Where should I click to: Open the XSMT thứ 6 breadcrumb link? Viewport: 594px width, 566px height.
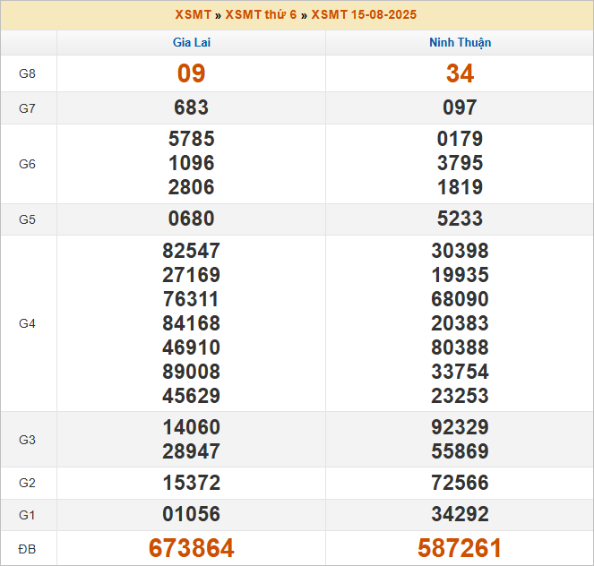[261, 14]
